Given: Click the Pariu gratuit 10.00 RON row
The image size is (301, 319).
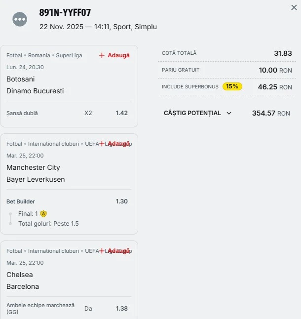Looking at the screenshot, I should (227, 70).
